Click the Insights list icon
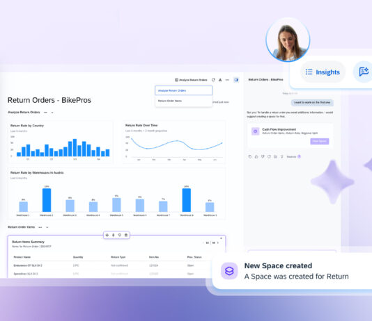Viewport: 372px width, 321px height. (309, 72)
